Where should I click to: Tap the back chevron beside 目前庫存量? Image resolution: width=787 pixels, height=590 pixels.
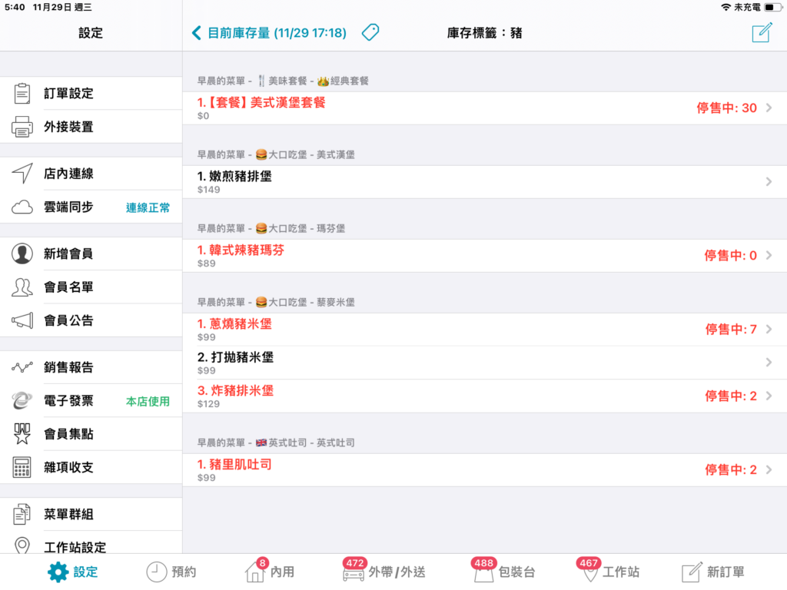point(196,33)
